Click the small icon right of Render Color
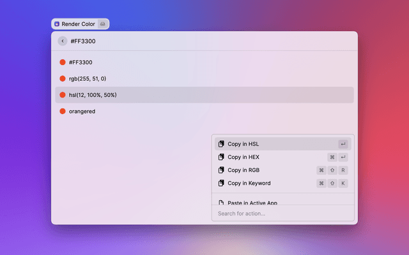 tap(103, 24)
